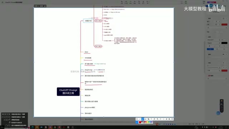Pick the large red active color swatch
Image resolution: width=229 pixels, height=129 pixels.
[x=140, y=122]
